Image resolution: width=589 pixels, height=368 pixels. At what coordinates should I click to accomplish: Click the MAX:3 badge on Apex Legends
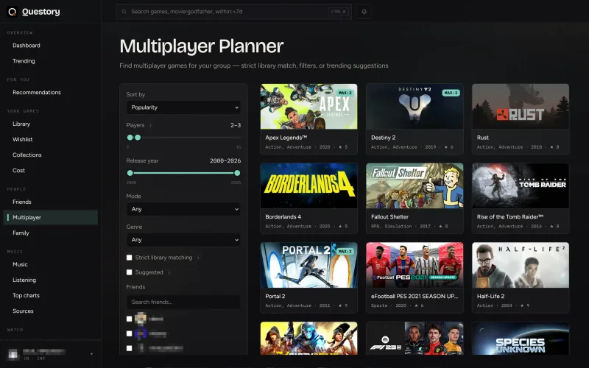[x=345, y=93]
